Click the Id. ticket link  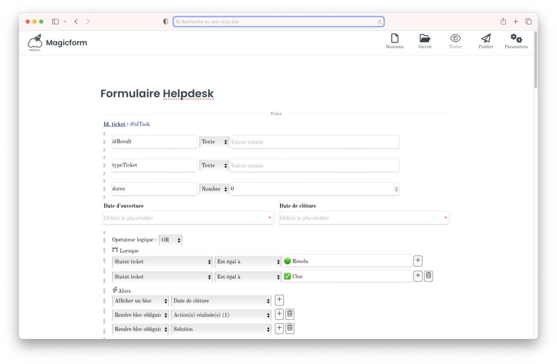[114, 124]
